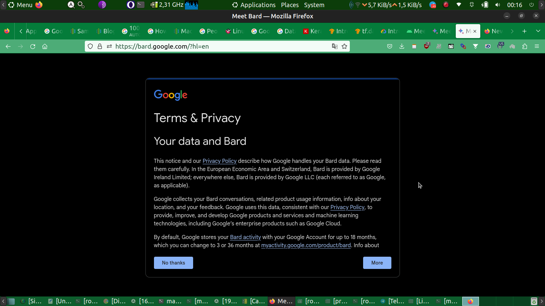This screenshot has height=306, width=545.
Task: Click the No thanks button
Action: click(x=173, y=263)
